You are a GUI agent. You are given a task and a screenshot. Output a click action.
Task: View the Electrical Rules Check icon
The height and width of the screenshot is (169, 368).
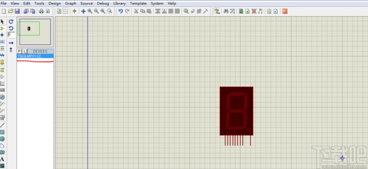click(276, 11)
